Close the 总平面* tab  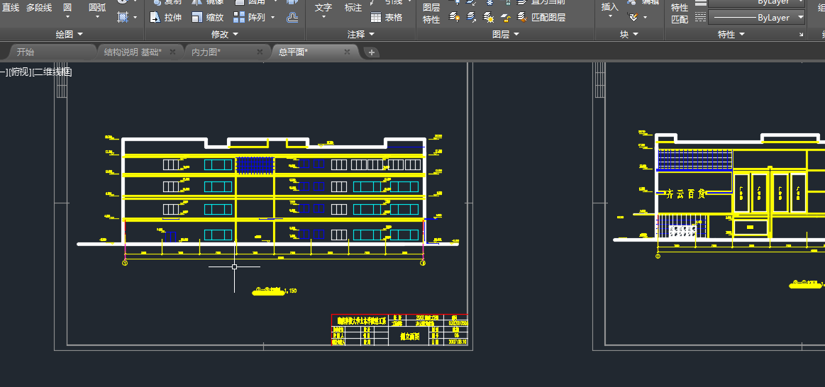(348, 52)
